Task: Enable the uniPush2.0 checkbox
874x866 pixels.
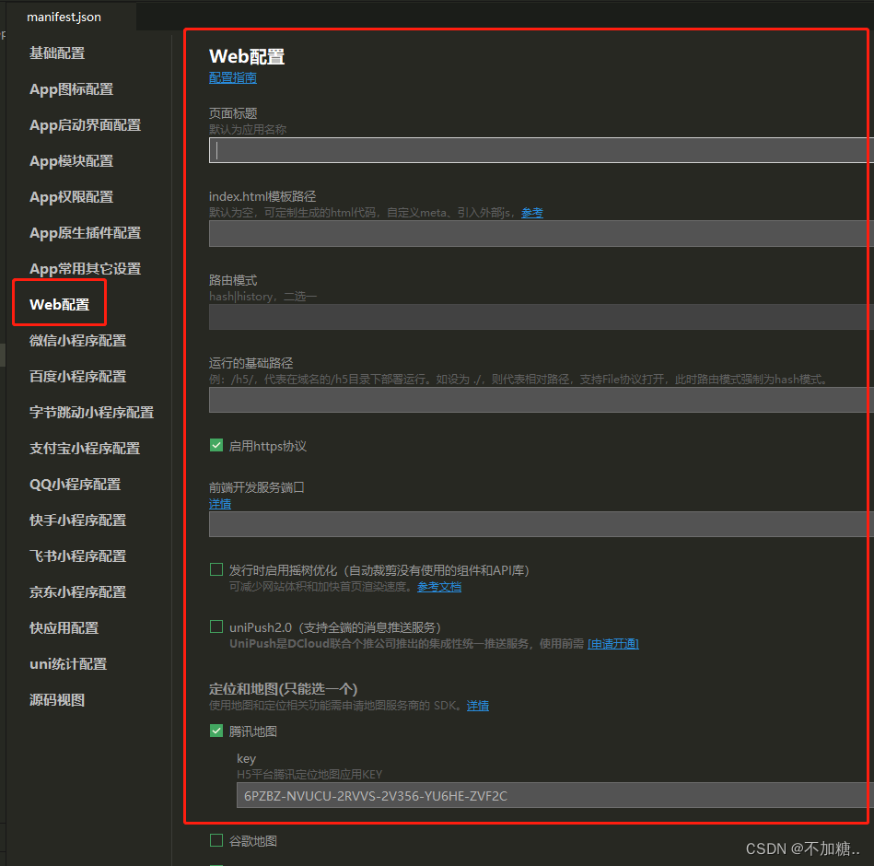Action: (x=216, y=627)
